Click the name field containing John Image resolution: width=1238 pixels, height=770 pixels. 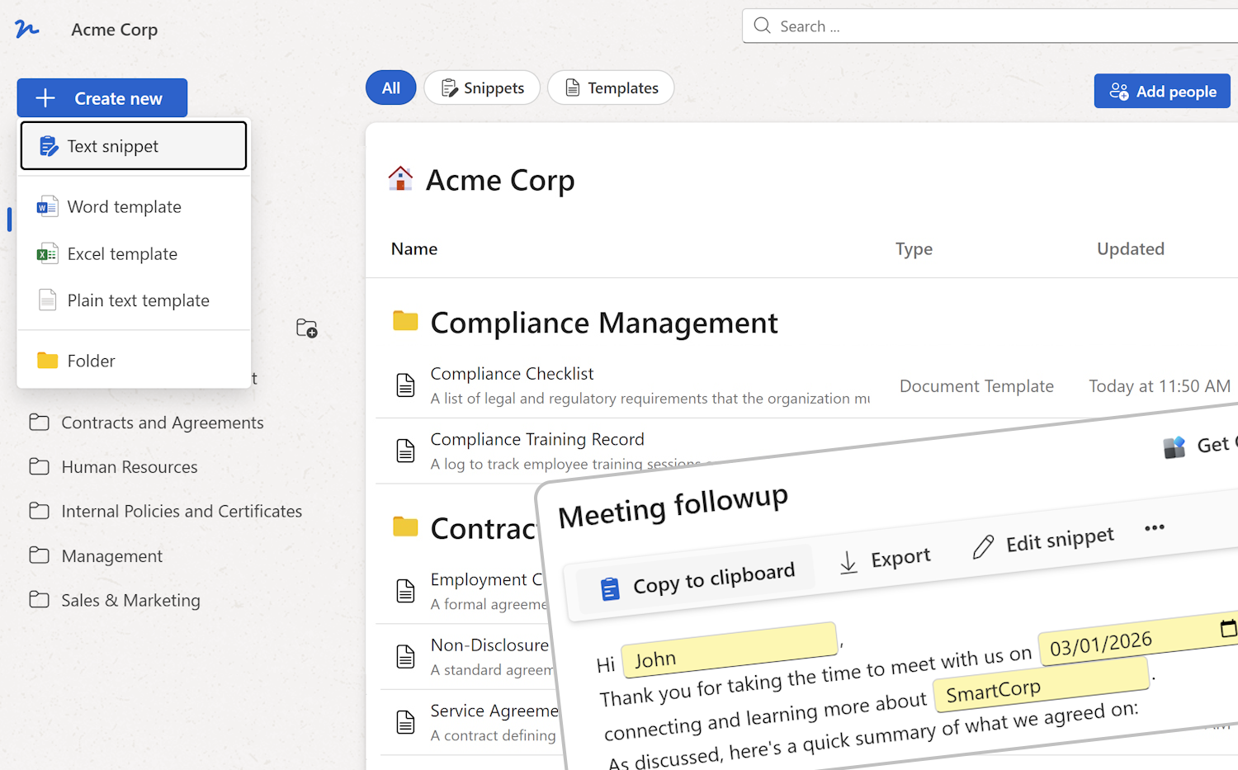(730, 650)
